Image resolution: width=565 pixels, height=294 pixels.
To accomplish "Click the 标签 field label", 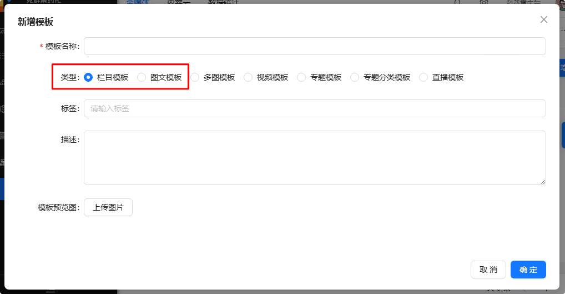I will tap(70, 108).
